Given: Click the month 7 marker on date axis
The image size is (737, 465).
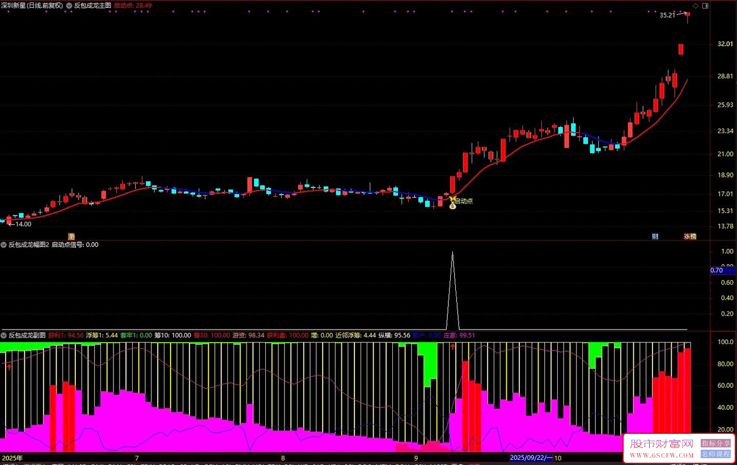Looking at the screenshot, I should (136, 458).
